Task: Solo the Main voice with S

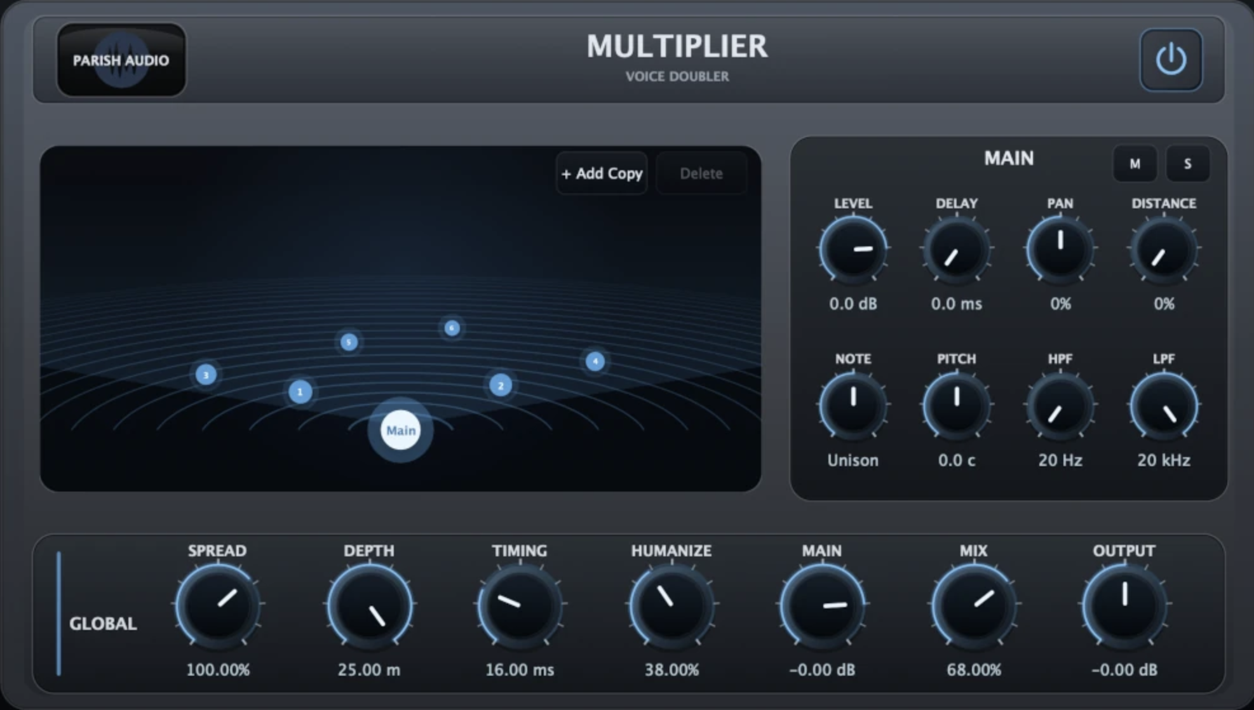Action: click(1187, 164)
